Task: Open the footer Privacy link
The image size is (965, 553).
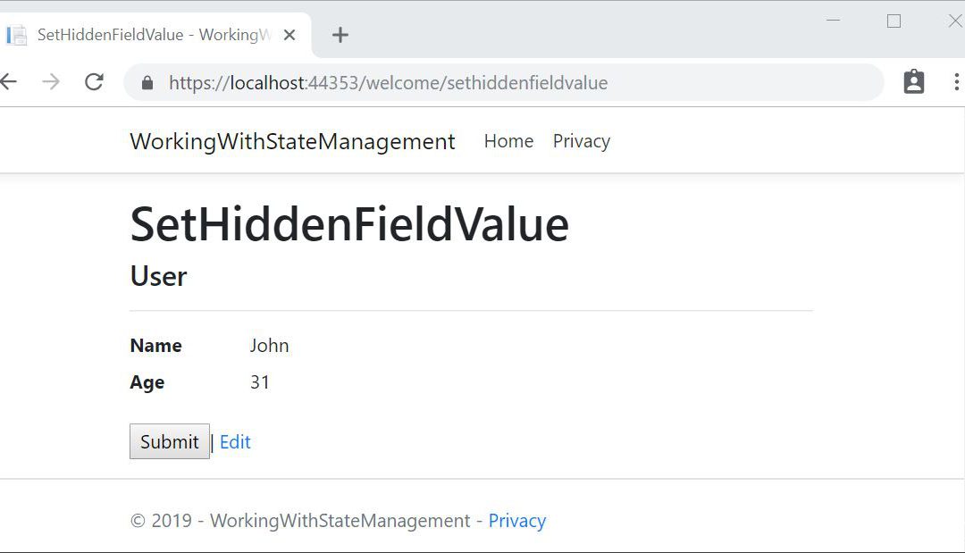Action: point(516,521)
